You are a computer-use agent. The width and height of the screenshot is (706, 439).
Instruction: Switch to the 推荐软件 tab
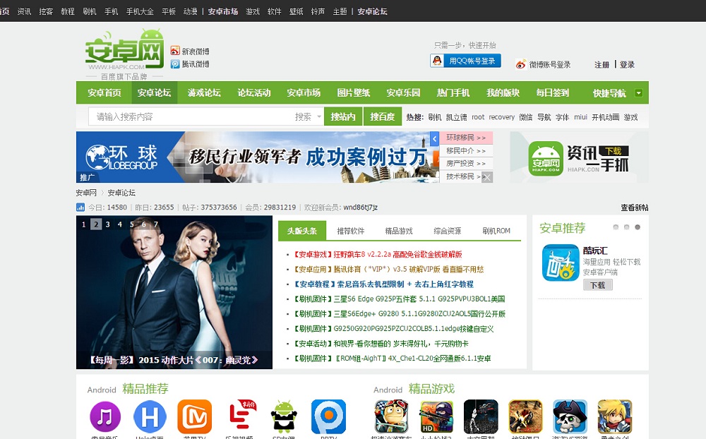click(351, 231)
